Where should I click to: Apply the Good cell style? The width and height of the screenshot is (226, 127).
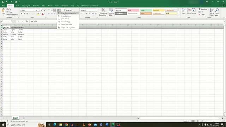(x=146, y=10)
